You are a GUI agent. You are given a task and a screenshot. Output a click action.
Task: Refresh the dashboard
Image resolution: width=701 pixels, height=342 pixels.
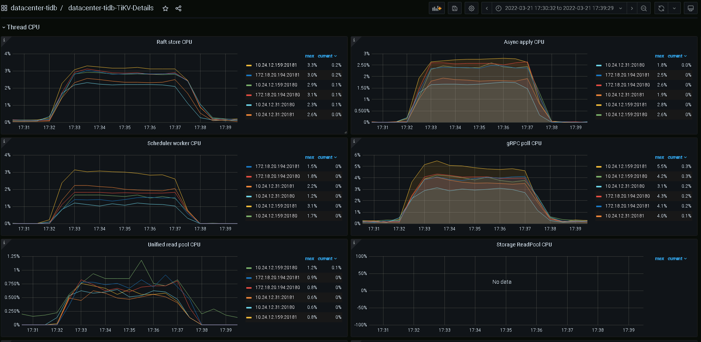pos(661,8)
